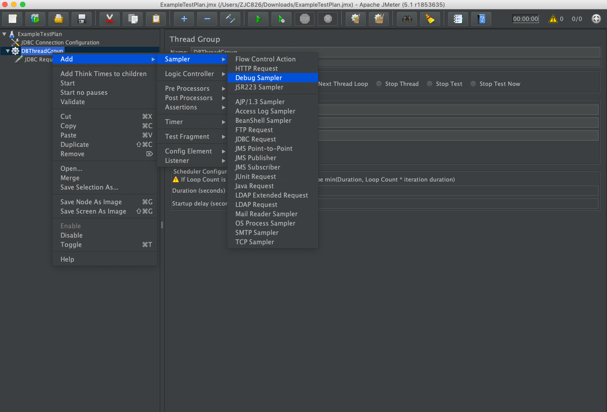This screenshot has width=607, height=412.
Task: Choose Debug Sampler from sampler list
Action: pos(273,78)
